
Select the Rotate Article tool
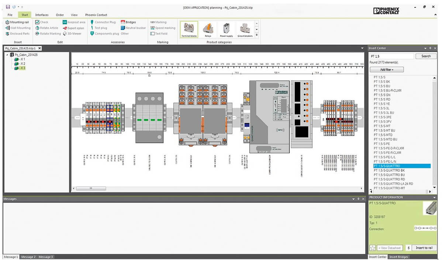pyautogui.click(x=37, y=28)
